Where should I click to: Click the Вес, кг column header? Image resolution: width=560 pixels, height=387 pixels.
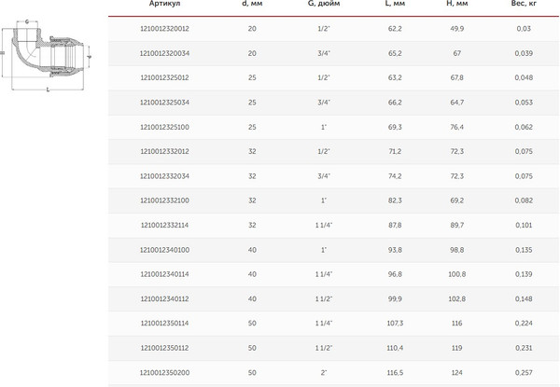pos(523,5)
